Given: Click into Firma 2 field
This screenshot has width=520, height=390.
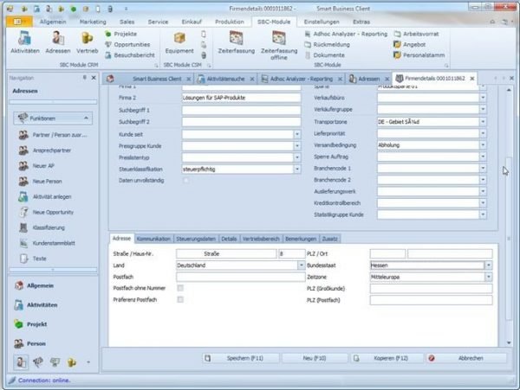Looking at the screenshot, I should (241, 98).
